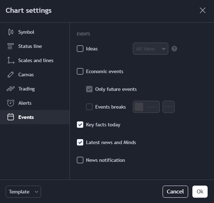
Task: Disable Latest news and Minds
Action: 80,142
